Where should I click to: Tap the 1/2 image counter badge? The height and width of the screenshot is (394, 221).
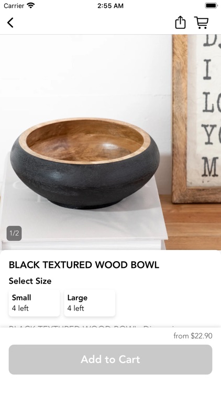click(x=14, y=233)
